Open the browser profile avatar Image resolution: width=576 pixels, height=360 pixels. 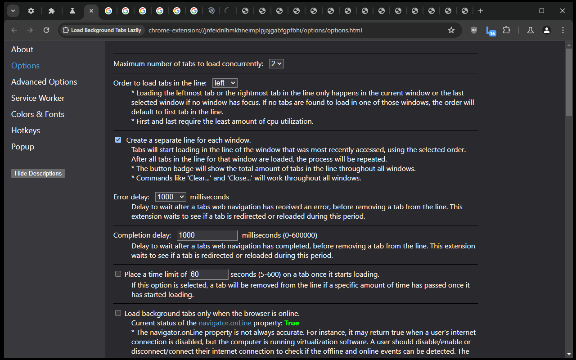[x=546, y=30]
